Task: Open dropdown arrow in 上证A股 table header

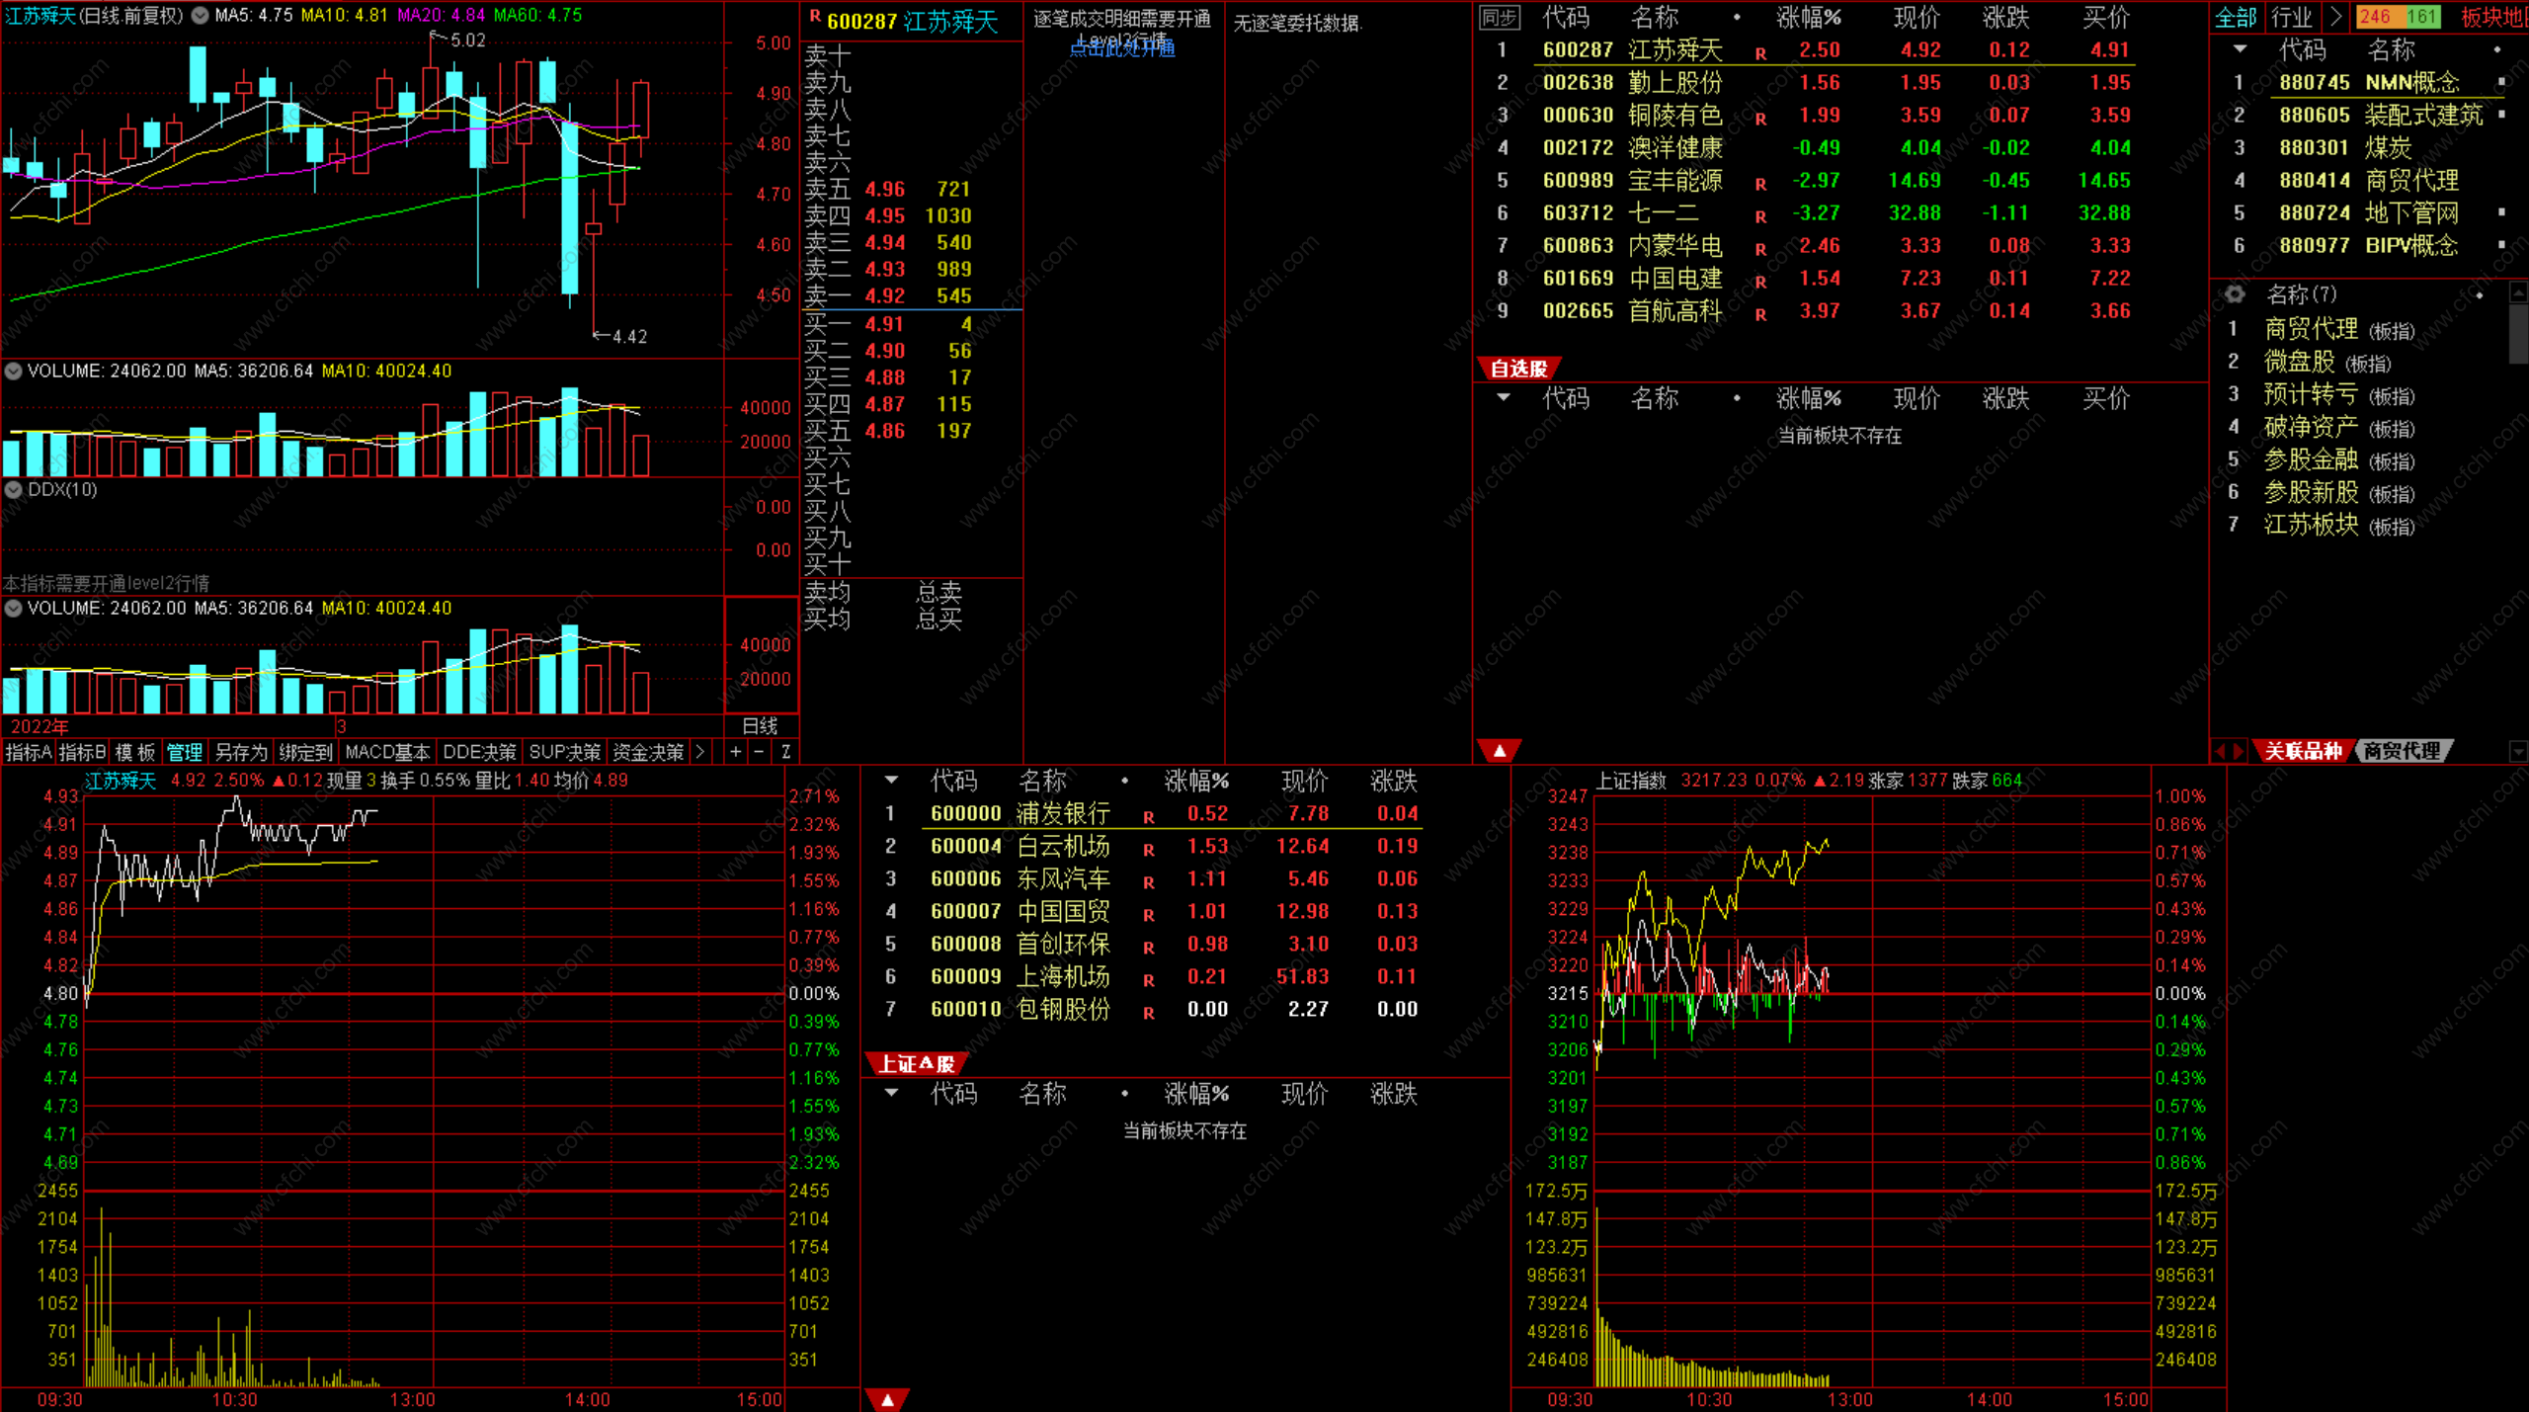Action: click(x=891, y=1093)
